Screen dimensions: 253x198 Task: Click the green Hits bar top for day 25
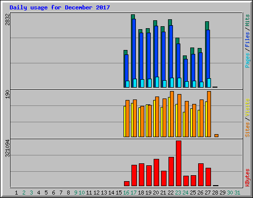coord(192,51)
